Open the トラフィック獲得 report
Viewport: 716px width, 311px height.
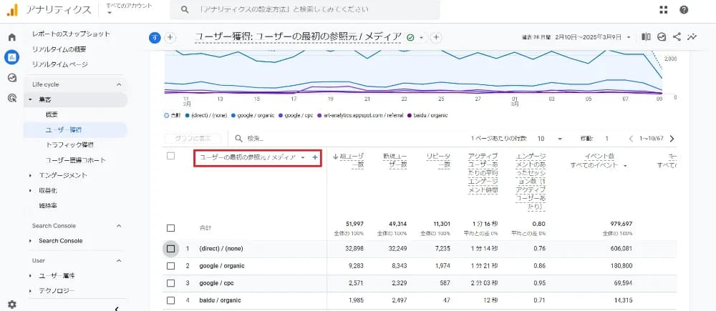click(x=69, y=145)
